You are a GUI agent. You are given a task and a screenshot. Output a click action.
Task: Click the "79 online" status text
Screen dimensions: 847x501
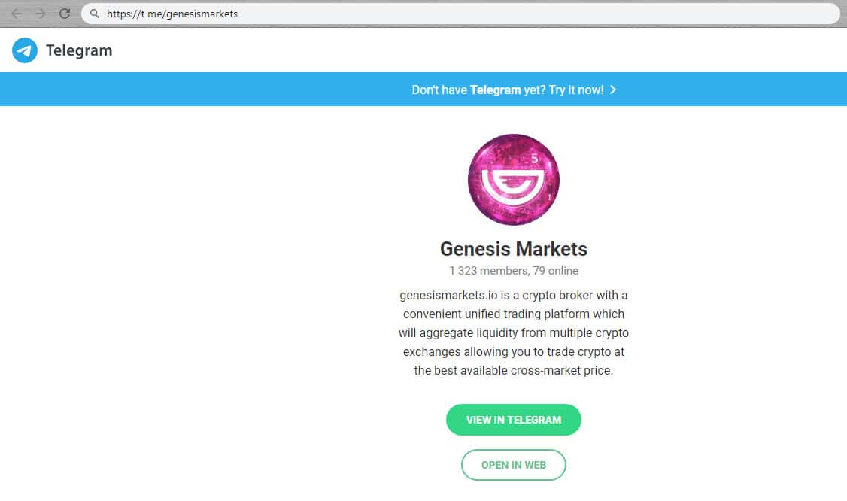click(x=556, y=271)
